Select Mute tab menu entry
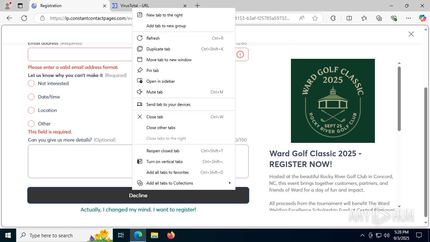 pos(184,92)
